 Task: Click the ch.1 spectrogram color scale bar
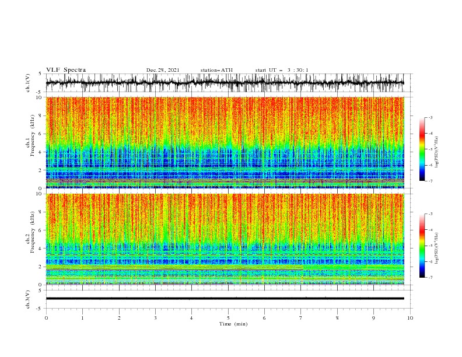pos(422,149)
